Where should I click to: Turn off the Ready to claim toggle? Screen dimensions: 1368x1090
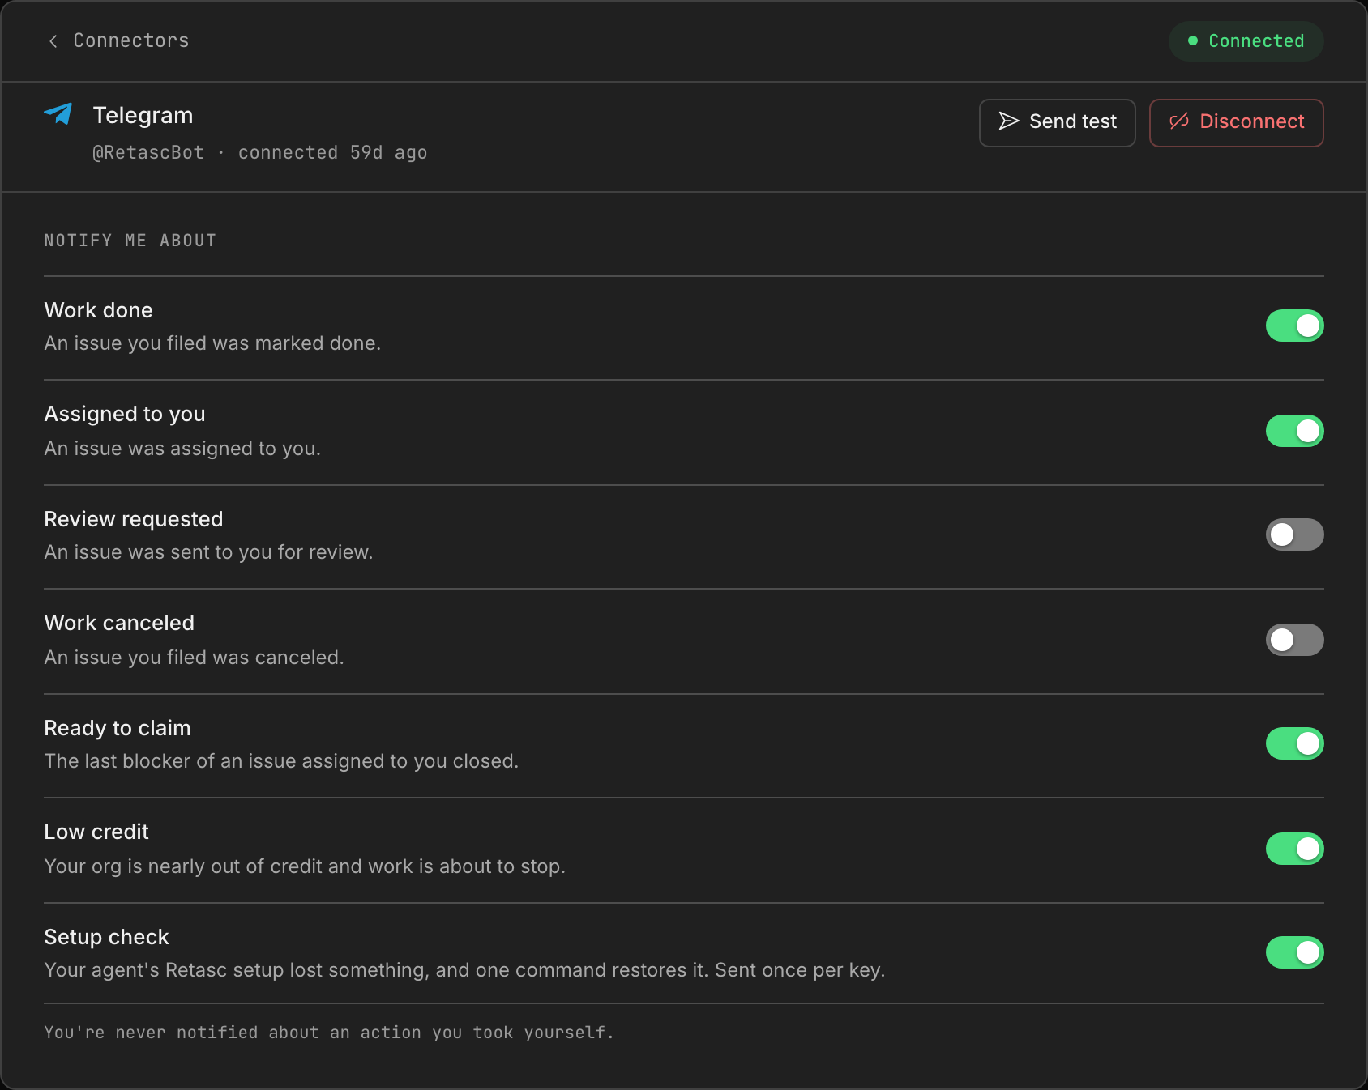(x=1294, y=743)
